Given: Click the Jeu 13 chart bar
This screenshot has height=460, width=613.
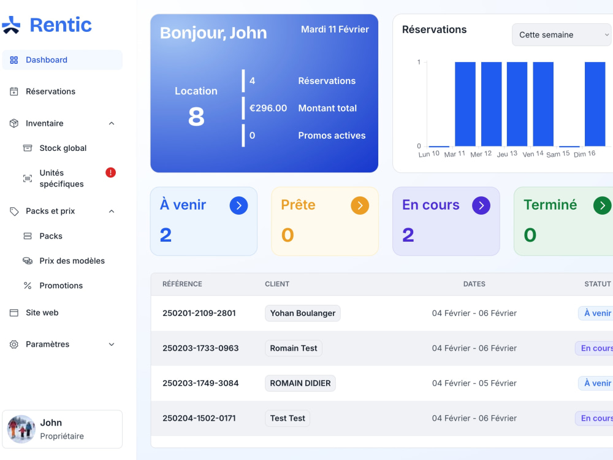Looking at the screenshot, I should [x=517, y=104].
